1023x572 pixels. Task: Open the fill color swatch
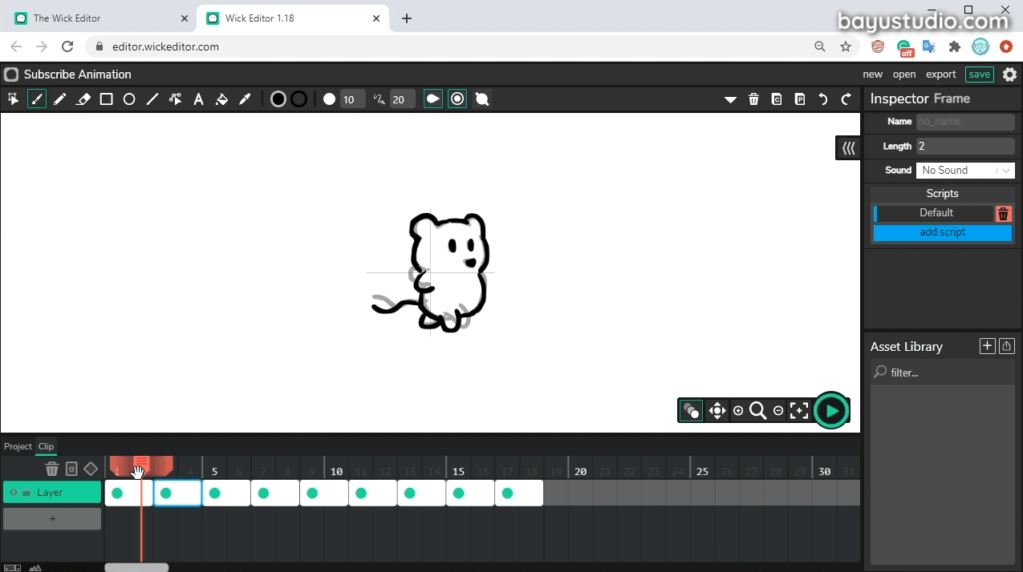(278, 99)
